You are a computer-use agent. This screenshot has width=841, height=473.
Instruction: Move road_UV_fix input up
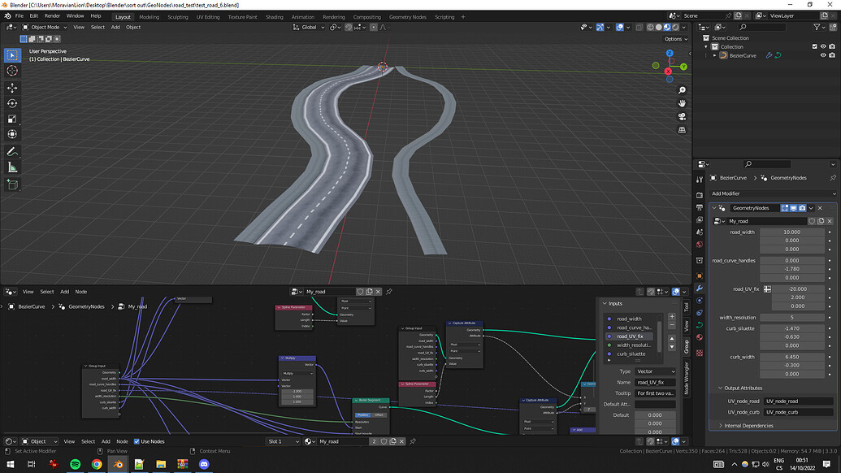[x=671, y=338]
